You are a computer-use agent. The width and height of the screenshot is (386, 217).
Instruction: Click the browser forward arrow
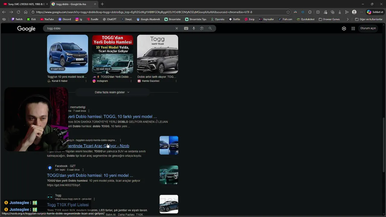click(11, 12)
